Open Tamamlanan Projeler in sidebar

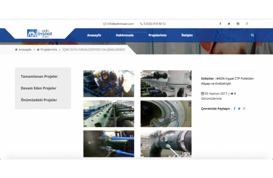click(39, 77)
